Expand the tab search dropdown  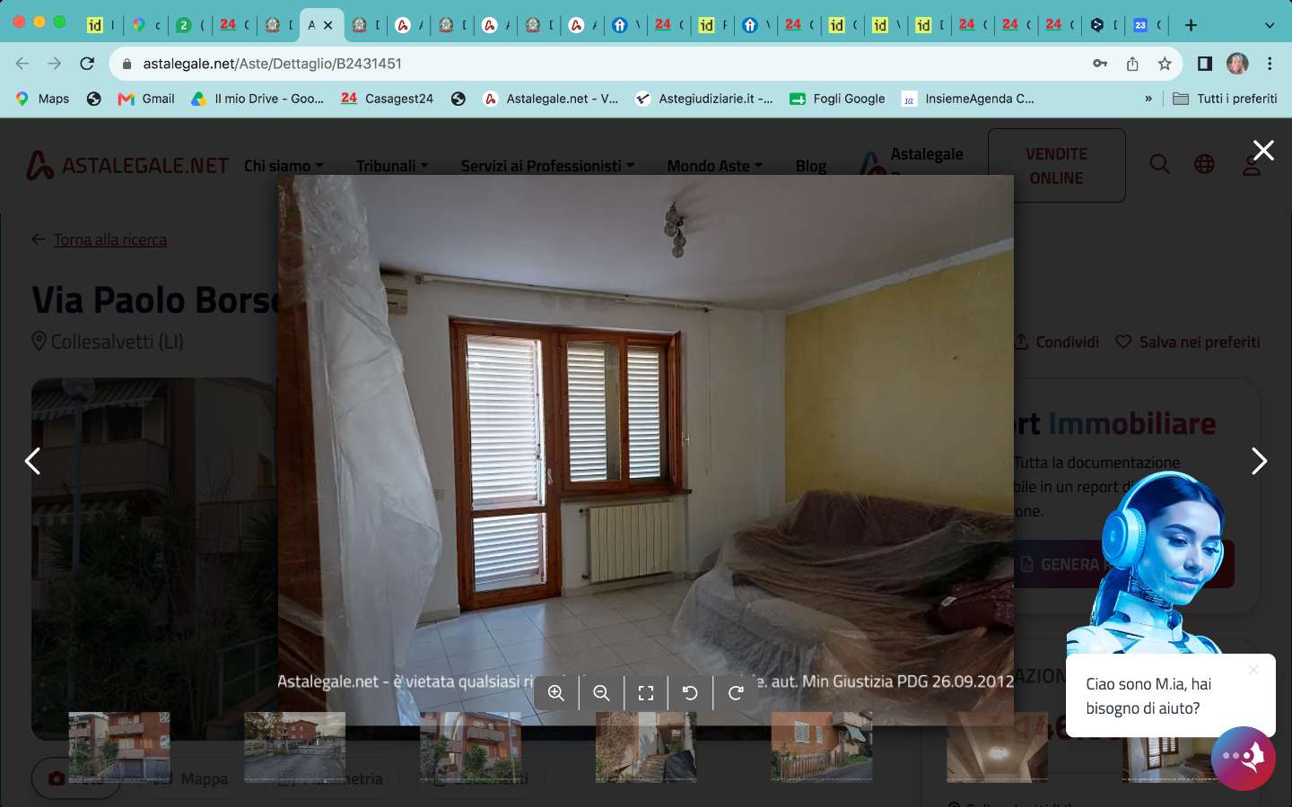[x=1270, y=25]
